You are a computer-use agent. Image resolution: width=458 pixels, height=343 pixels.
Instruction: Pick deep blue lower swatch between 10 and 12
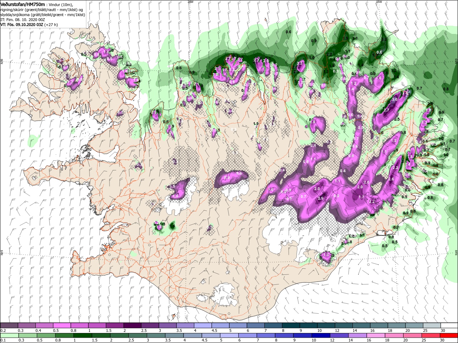(321, 335)
